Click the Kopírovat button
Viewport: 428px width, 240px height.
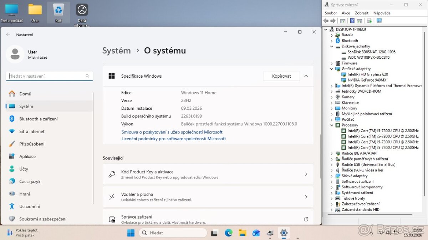pos(281,76)
